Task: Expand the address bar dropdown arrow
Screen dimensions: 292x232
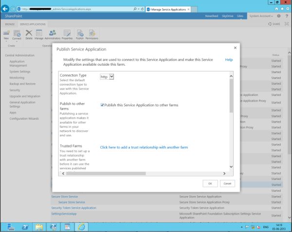Action: click(139, 9)
